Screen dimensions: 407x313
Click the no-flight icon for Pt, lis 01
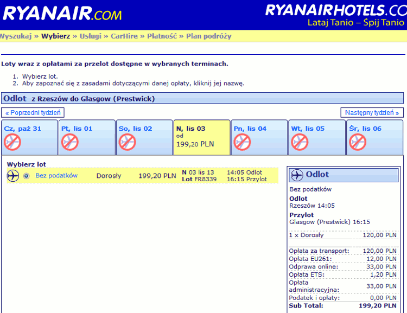coord(70,142)
